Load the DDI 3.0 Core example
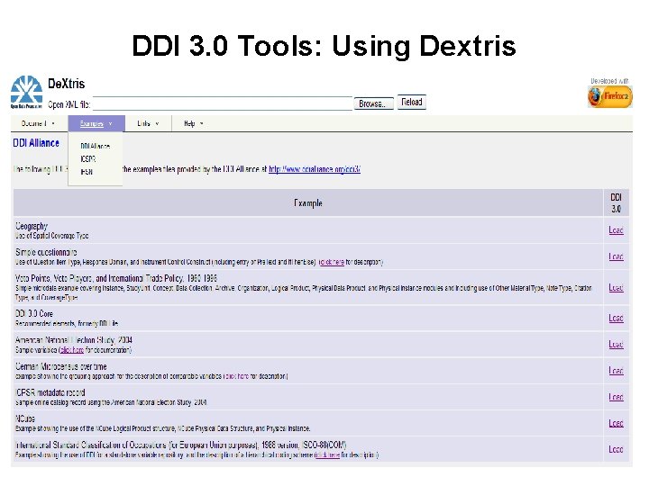Viewport: 649px width, 486px height. coord(616,319)
